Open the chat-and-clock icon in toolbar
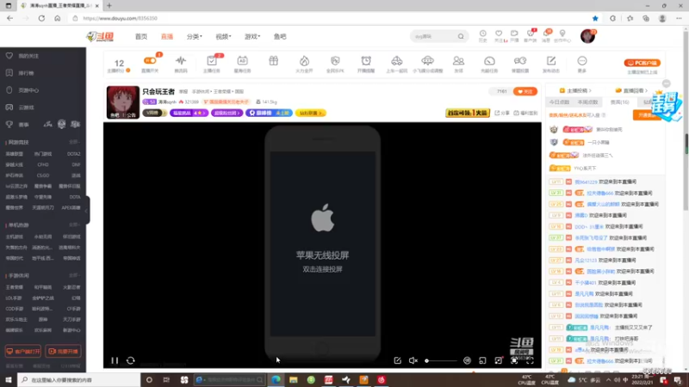This screenshot has height=387, width=689. (520, 63)
